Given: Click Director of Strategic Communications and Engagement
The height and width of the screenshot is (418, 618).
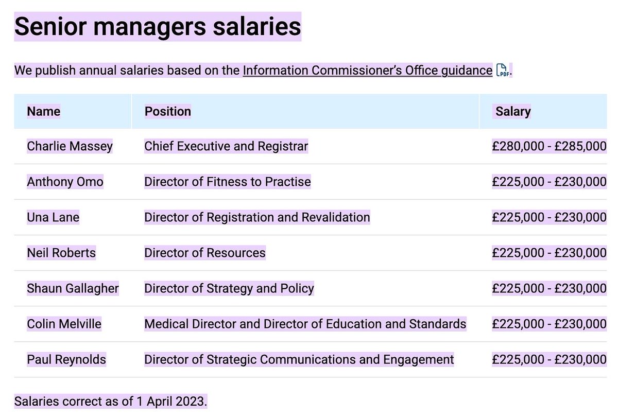Looking at the screenshot, I should click(299, 359).
